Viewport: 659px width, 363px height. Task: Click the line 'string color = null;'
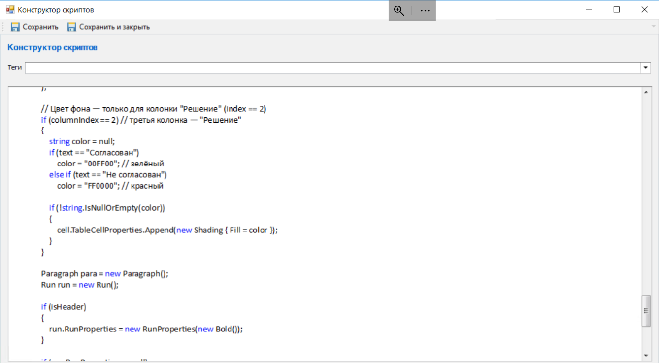pyautogui.click(x=82, y=141)
